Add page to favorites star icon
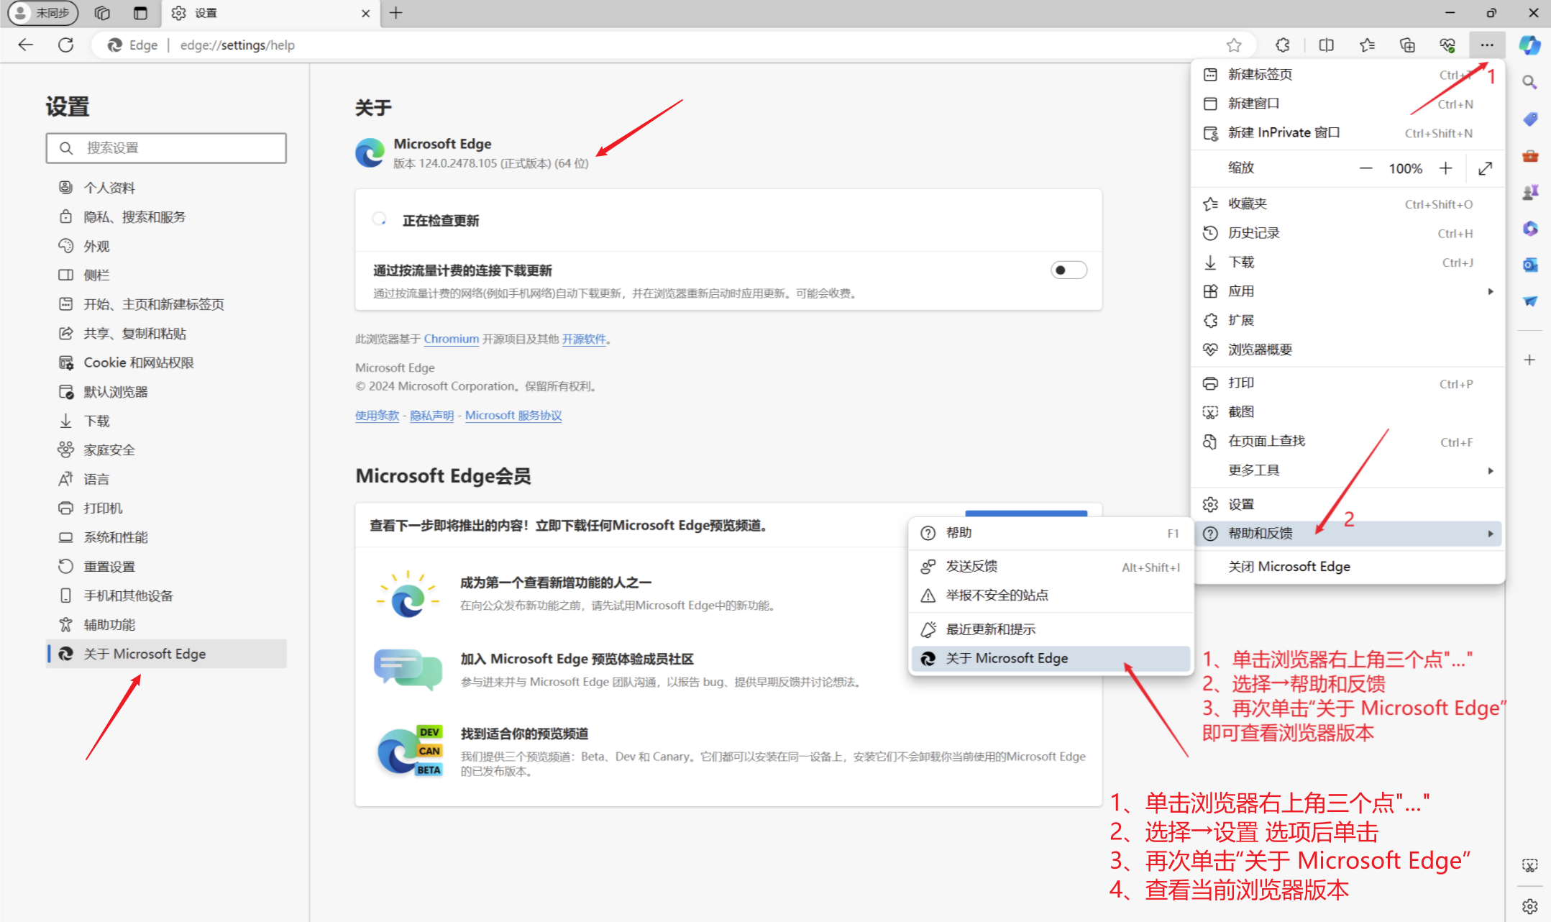 tap(1234, 45)
